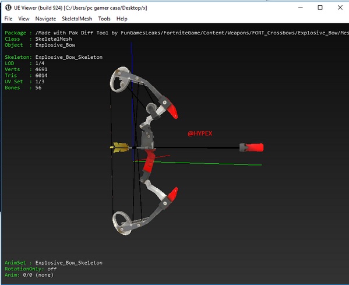
Task: Click the red bow grip handle
Action: click(x=149, y=161)
